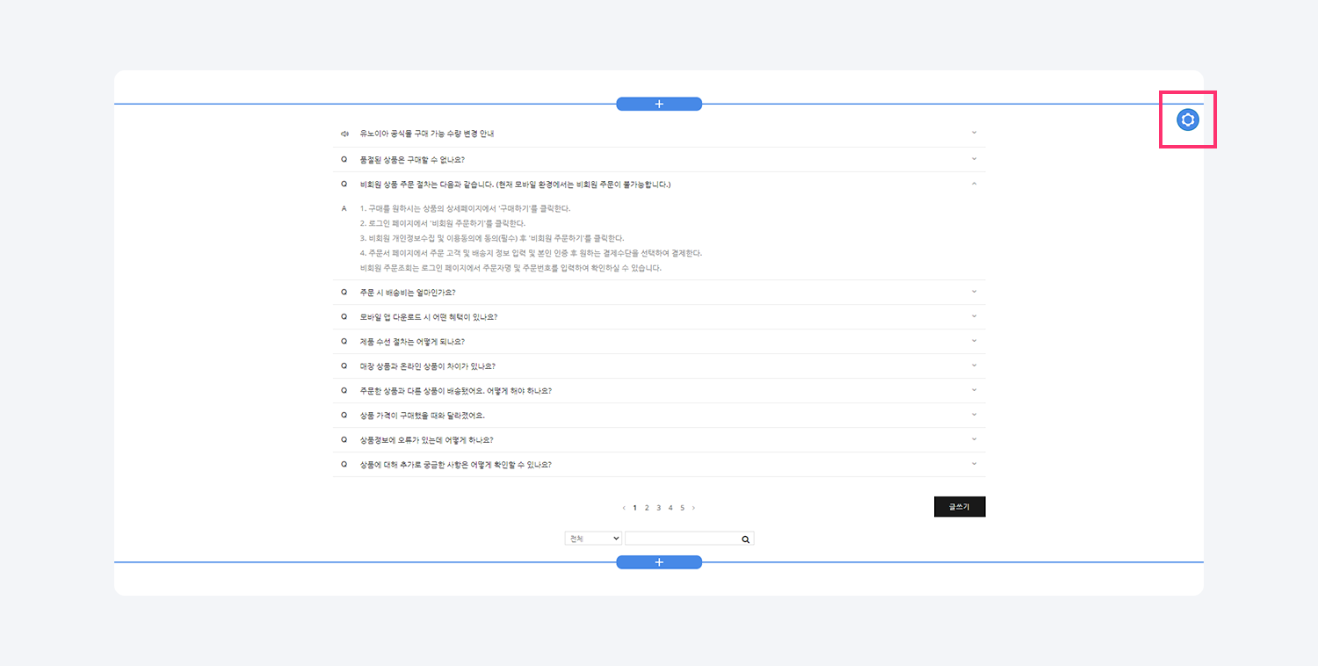The image size is (1318, 666).
Task: Click the magnifier search icon
Action: [745, 539]
